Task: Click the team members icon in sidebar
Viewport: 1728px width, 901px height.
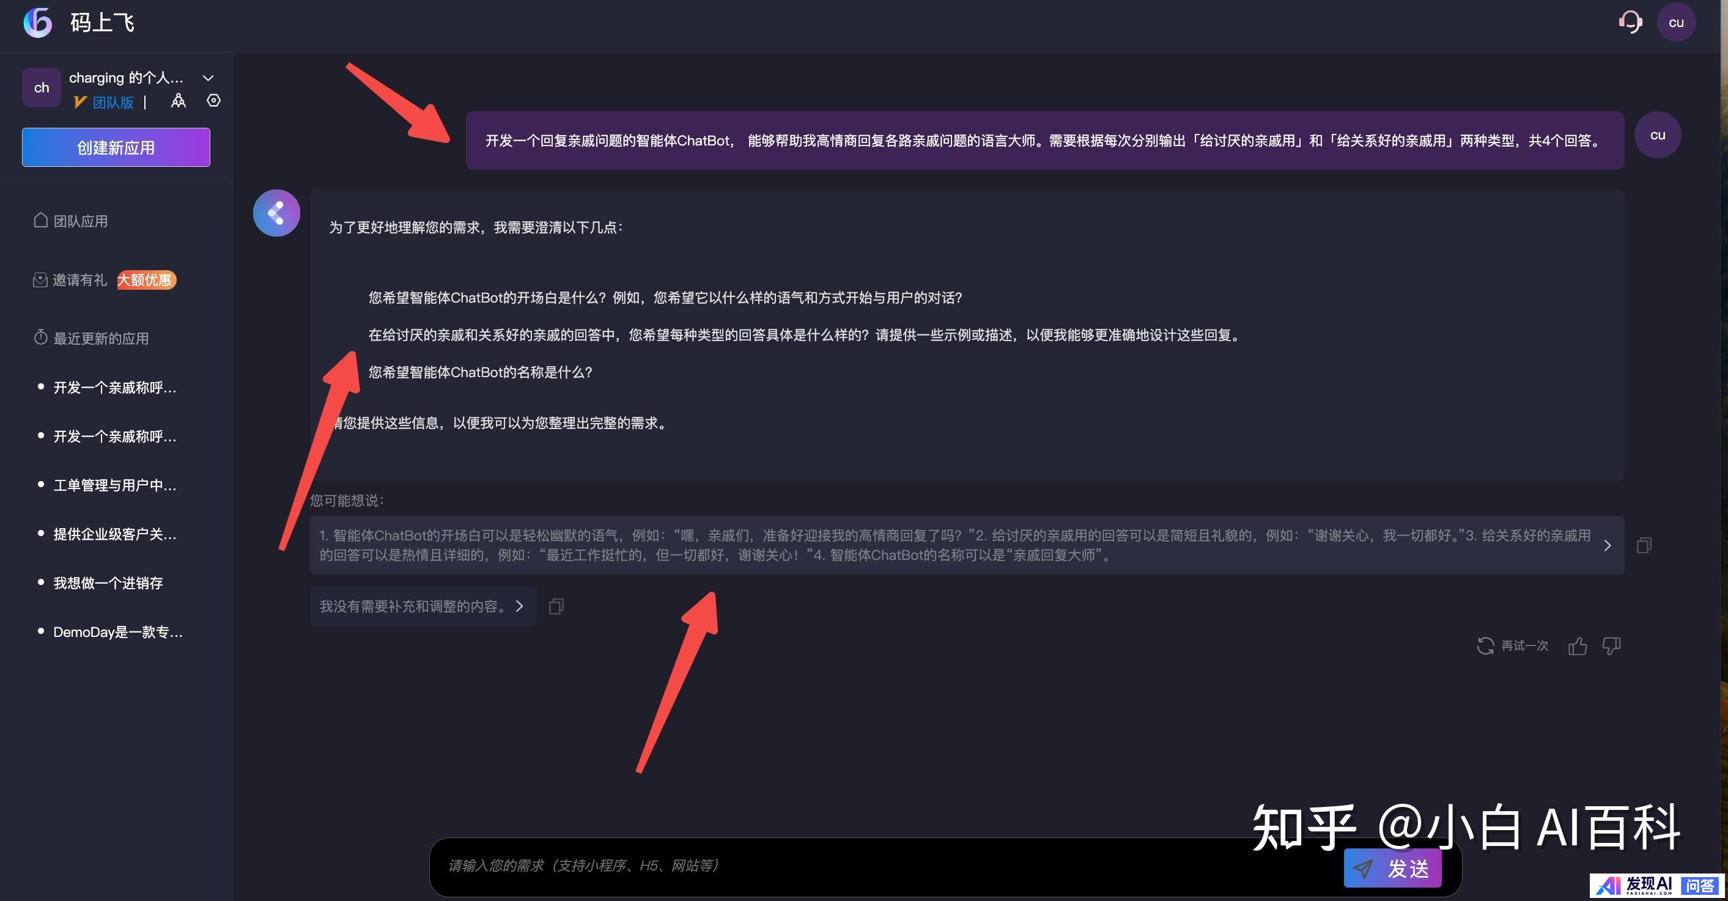Action: [179, 101]
